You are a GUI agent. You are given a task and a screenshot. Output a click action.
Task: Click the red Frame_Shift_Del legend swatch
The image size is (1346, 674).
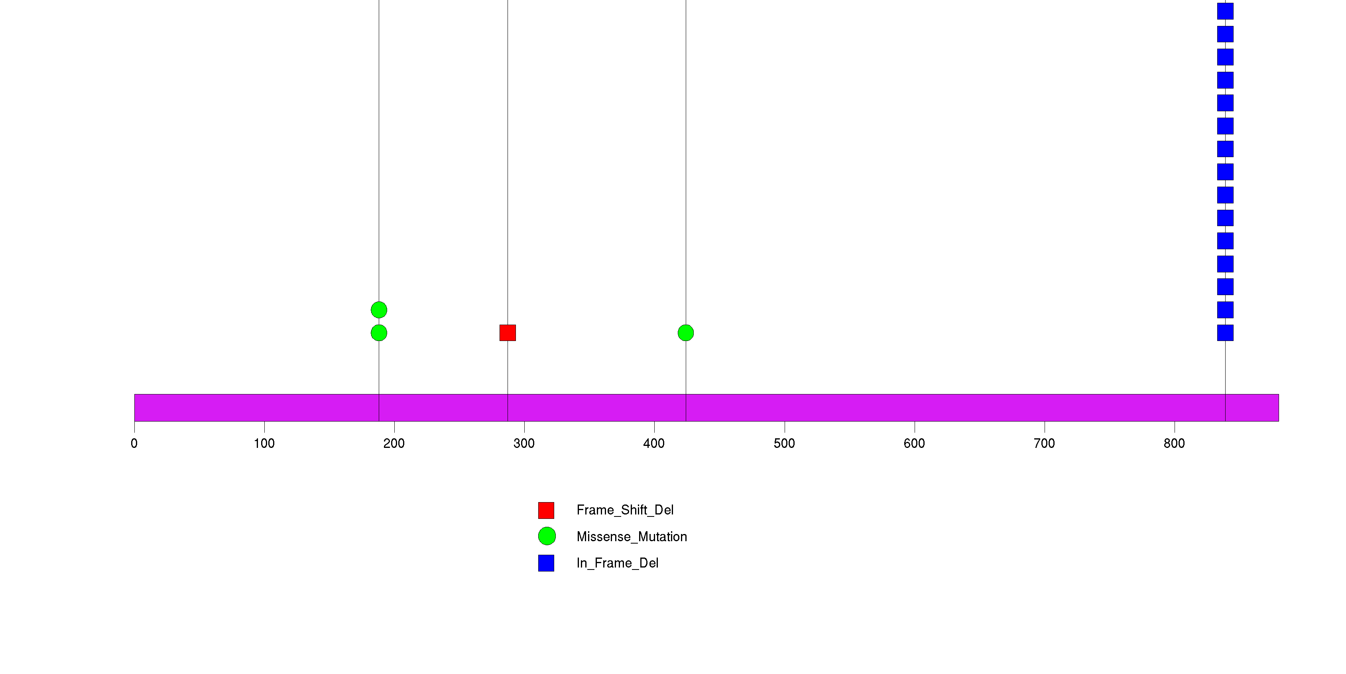click(546, 510)
